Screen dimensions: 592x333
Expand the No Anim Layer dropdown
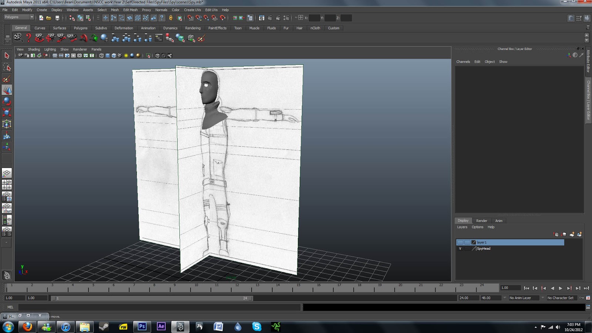523,298
